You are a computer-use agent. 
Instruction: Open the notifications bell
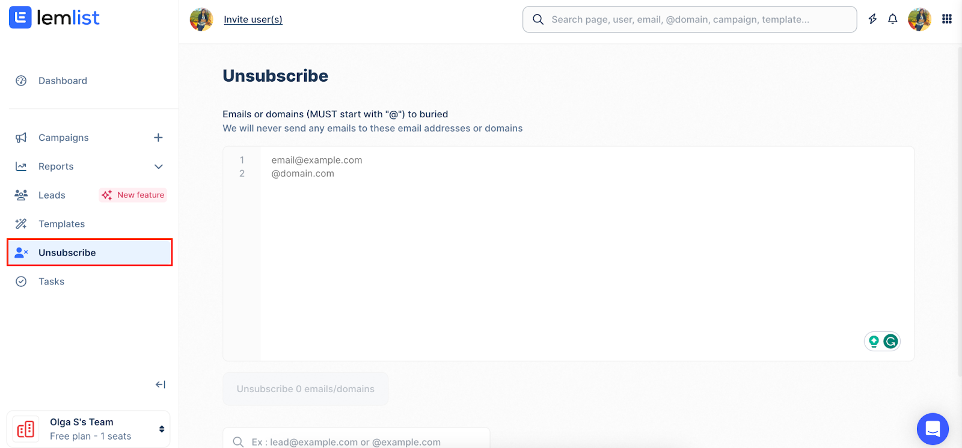click(893, 19)
